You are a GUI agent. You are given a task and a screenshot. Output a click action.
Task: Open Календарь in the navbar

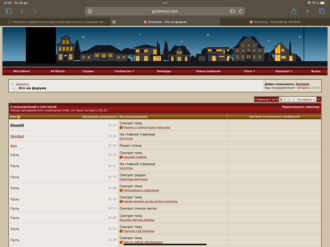coord(164,71)
